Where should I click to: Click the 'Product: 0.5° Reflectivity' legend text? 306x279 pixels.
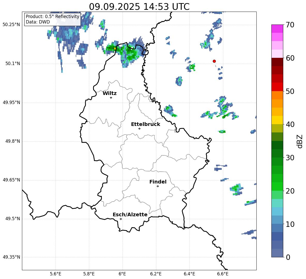click(52, 17)
